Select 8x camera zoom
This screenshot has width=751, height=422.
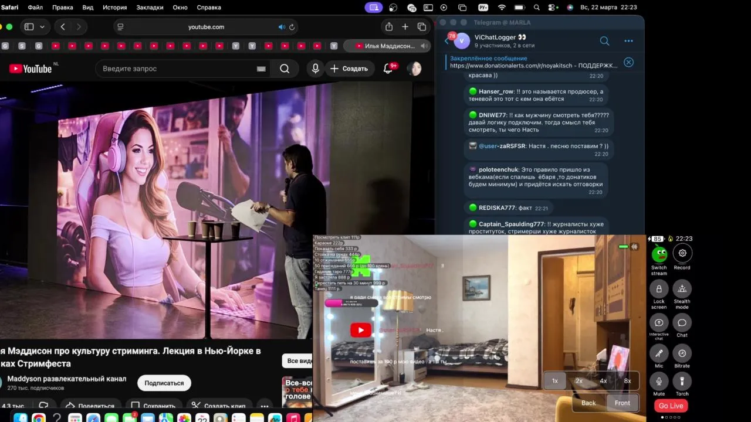point(627,381)
